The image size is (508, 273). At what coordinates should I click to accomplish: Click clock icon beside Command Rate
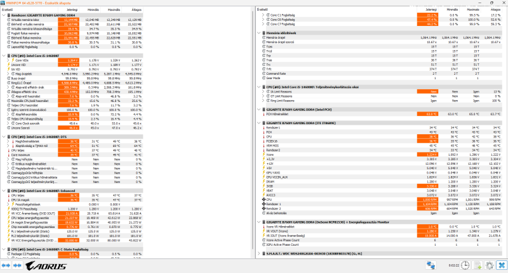tap(264, 73)
